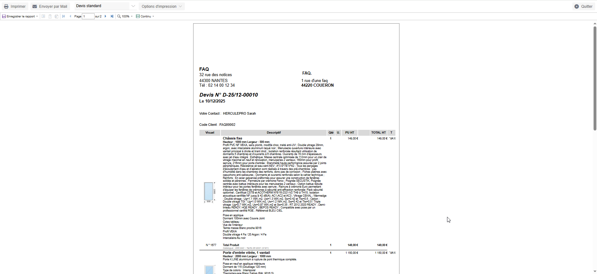This screenshot has height=274, width=597.
Task: Open the 100% zoom level dropdown
Action: tap(125, 16)
